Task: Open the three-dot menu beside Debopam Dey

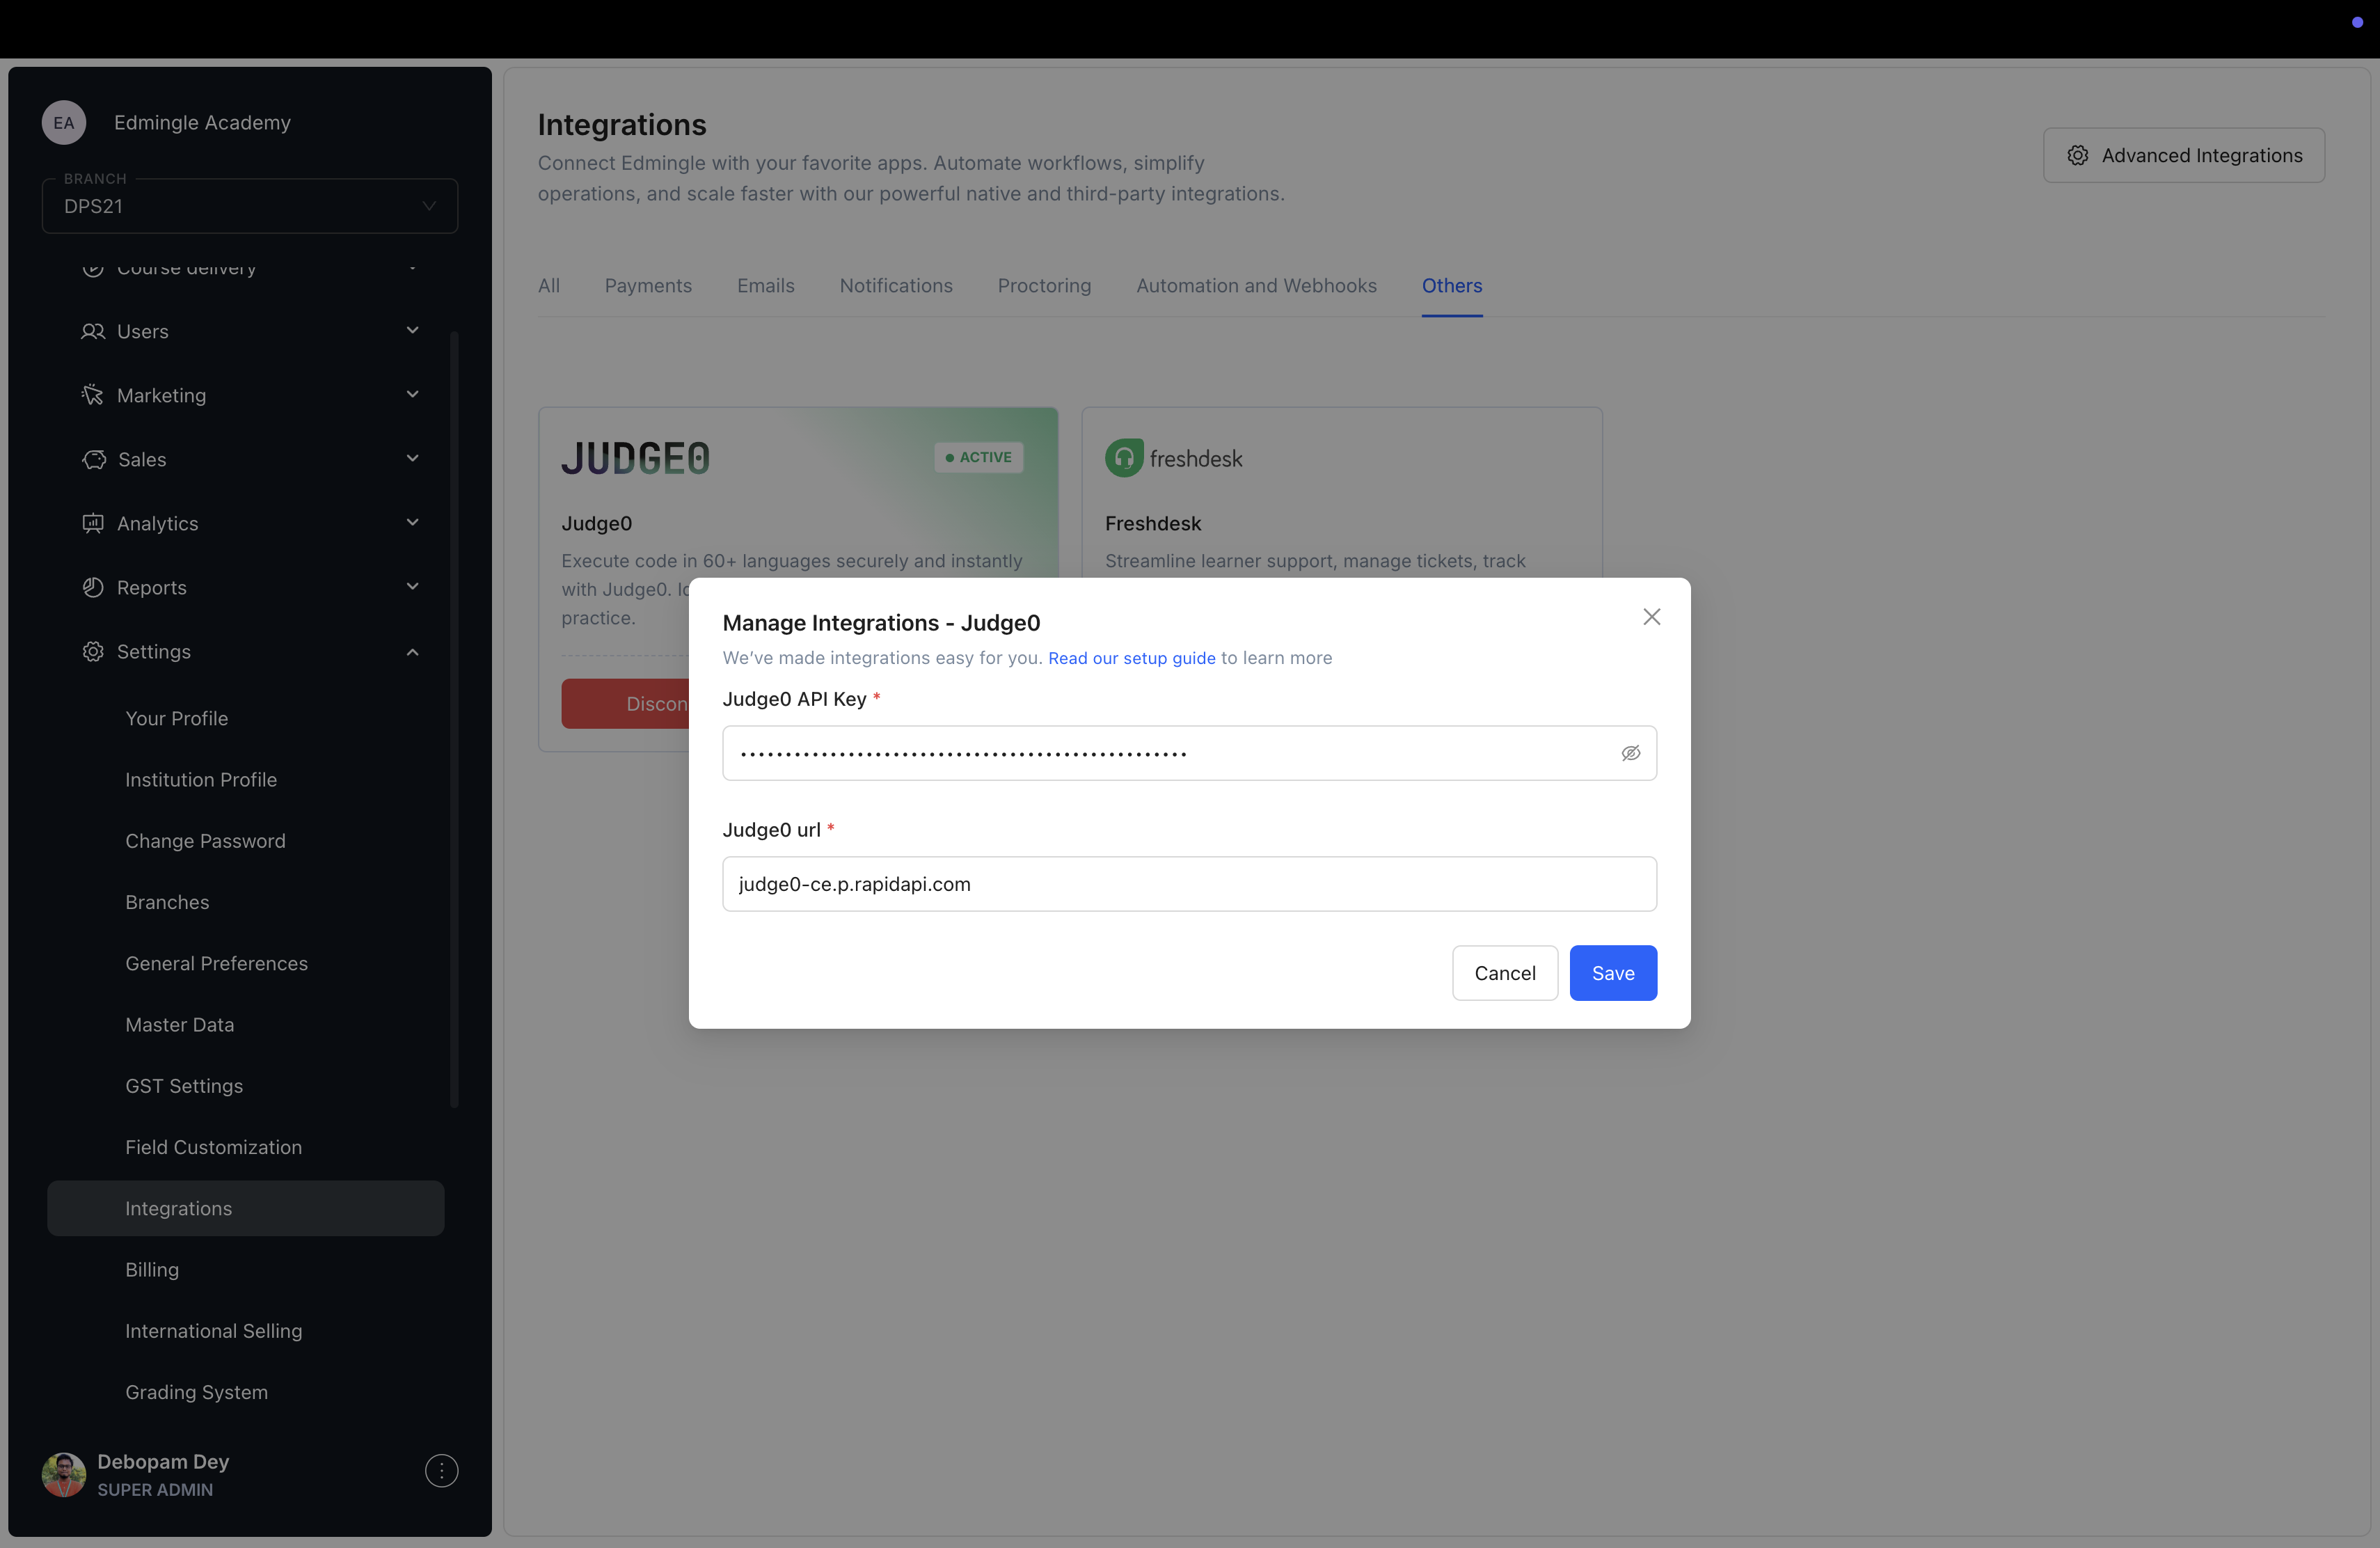Action: pyautogui.click(x=441, y=1470)
